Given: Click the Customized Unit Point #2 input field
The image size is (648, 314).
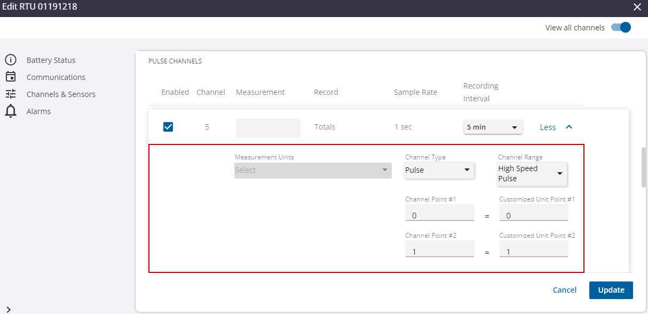Looking at the screenshot, I should pyautogui.click(x=533, y=248).
